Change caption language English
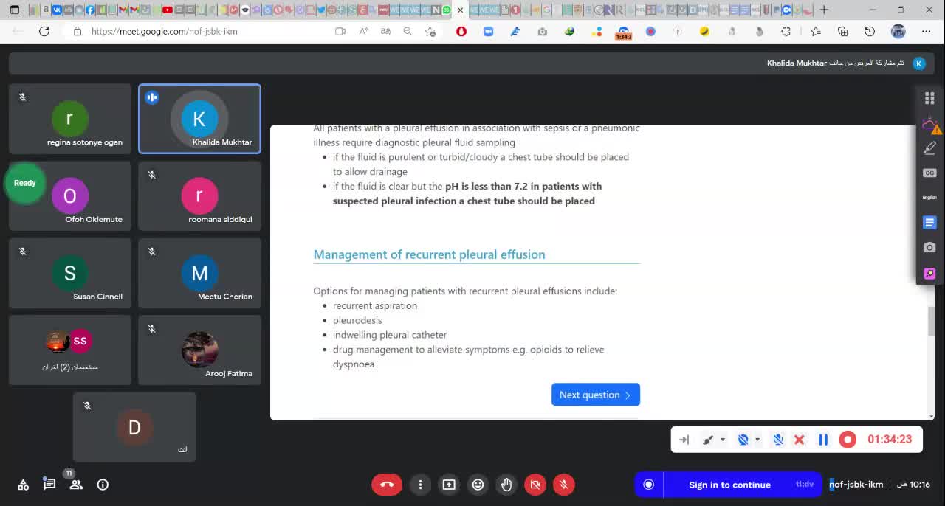The image size is (945, 506). click(929, 198)
